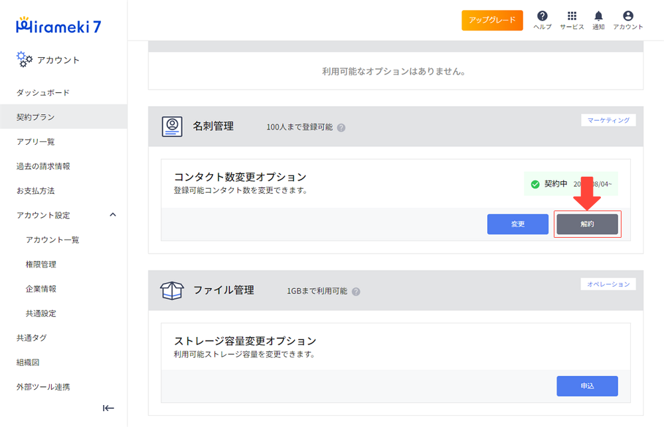This screenshot has width=664, height=427.
Task: Click the Hirameki 7 logo
Action: pos(58,25)
